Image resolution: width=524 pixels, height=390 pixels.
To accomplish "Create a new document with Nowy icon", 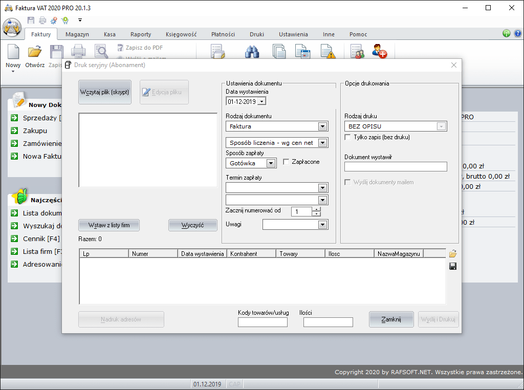I will 13,53.
